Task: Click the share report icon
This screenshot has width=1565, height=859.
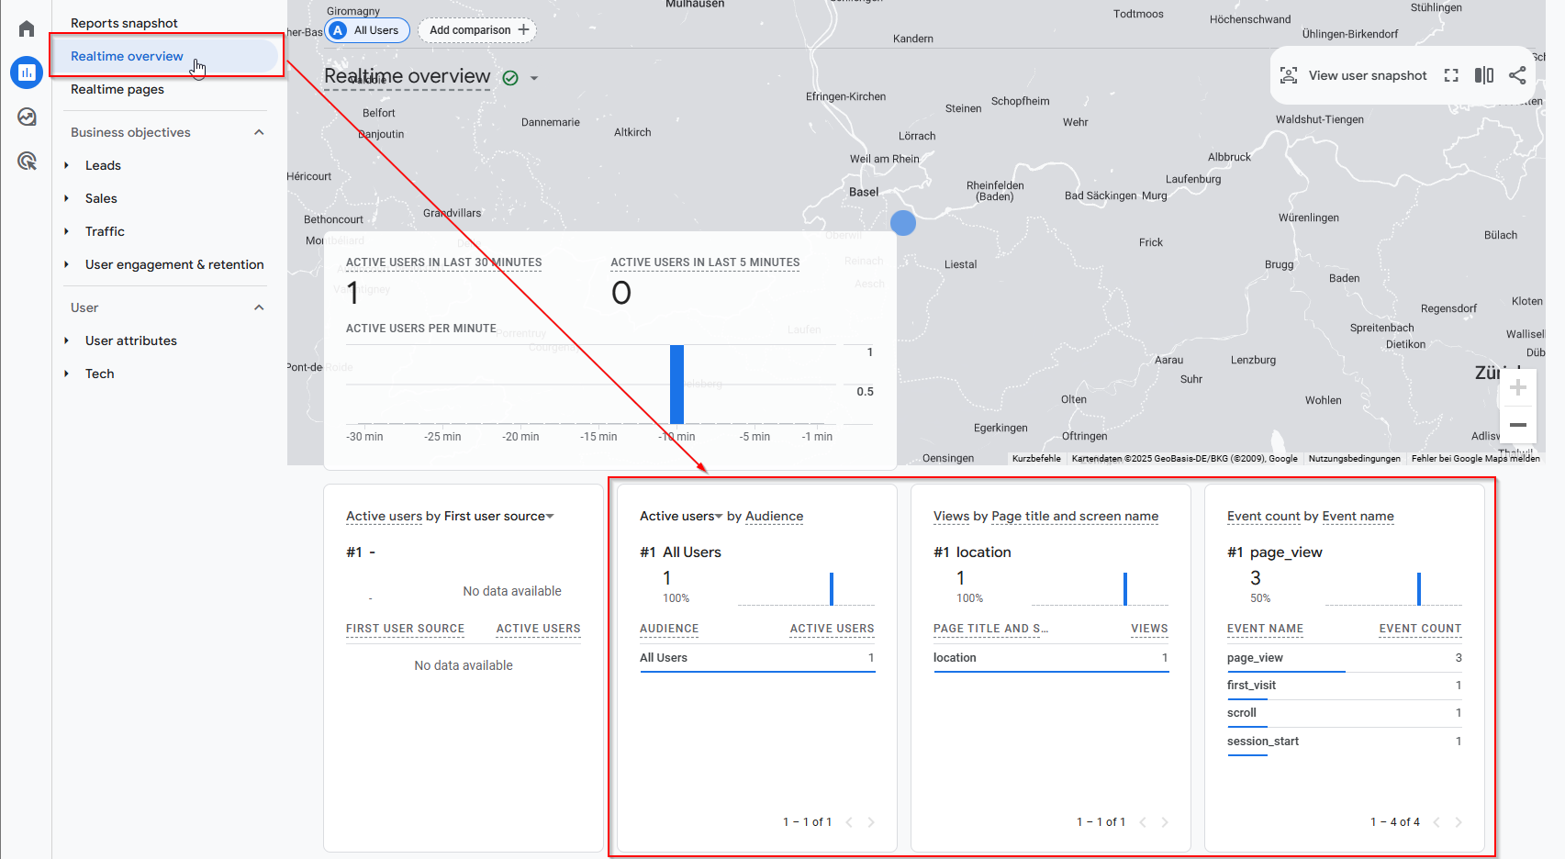Action: point(1517,75)
